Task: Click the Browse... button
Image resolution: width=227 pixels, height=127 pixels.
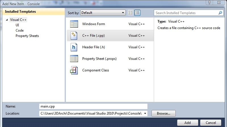Action: click(x=163, y=113)
